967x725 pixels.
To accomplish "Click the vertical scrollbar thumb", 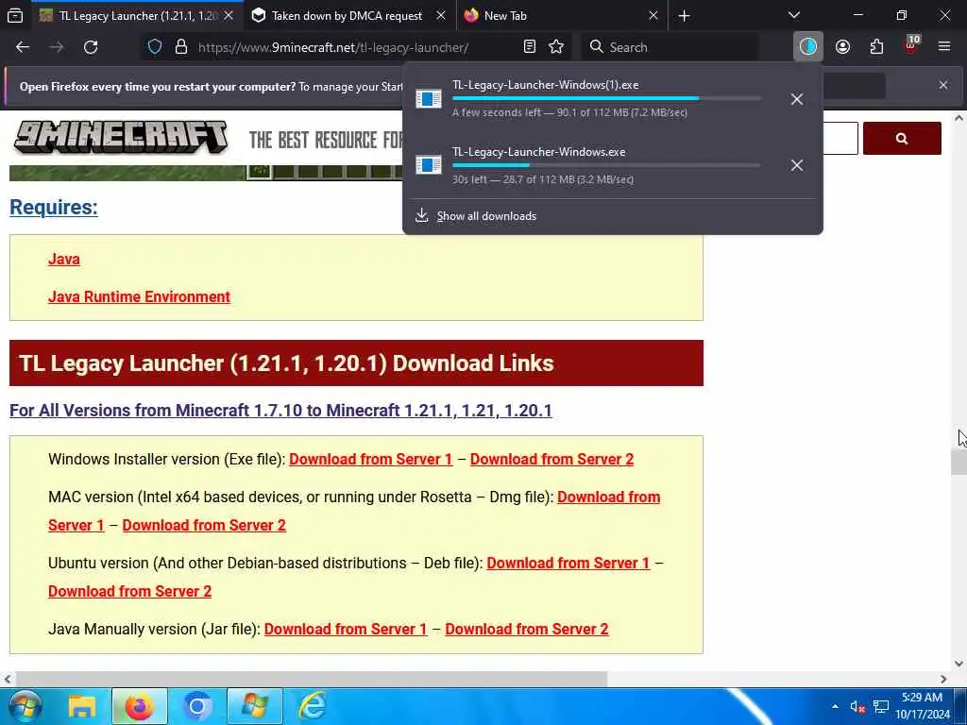I will point(959,463).
